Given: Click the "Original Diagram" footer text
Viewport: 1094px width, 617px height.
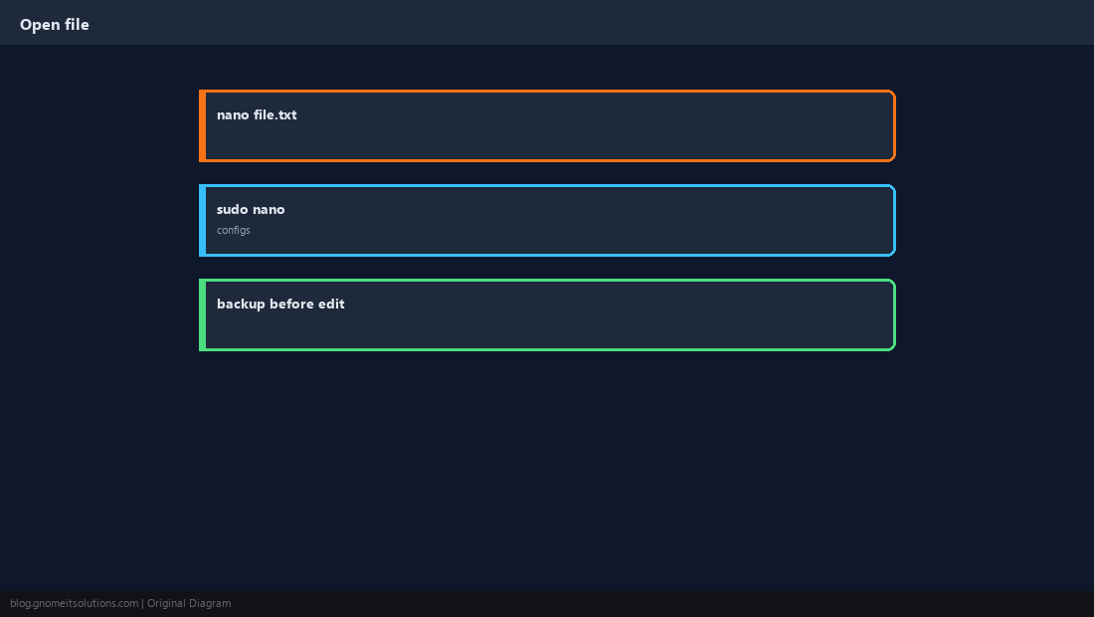Looking at the screenshot, I should tap(188, 604).
